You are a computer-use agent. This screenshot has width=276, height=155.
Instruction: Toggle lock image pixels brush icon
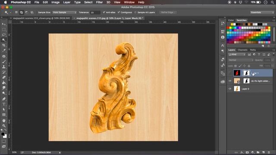[240, 66]
